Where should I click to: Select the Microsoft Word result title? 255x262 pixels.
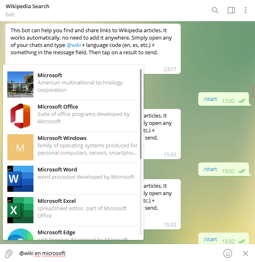tap(57, 169)
